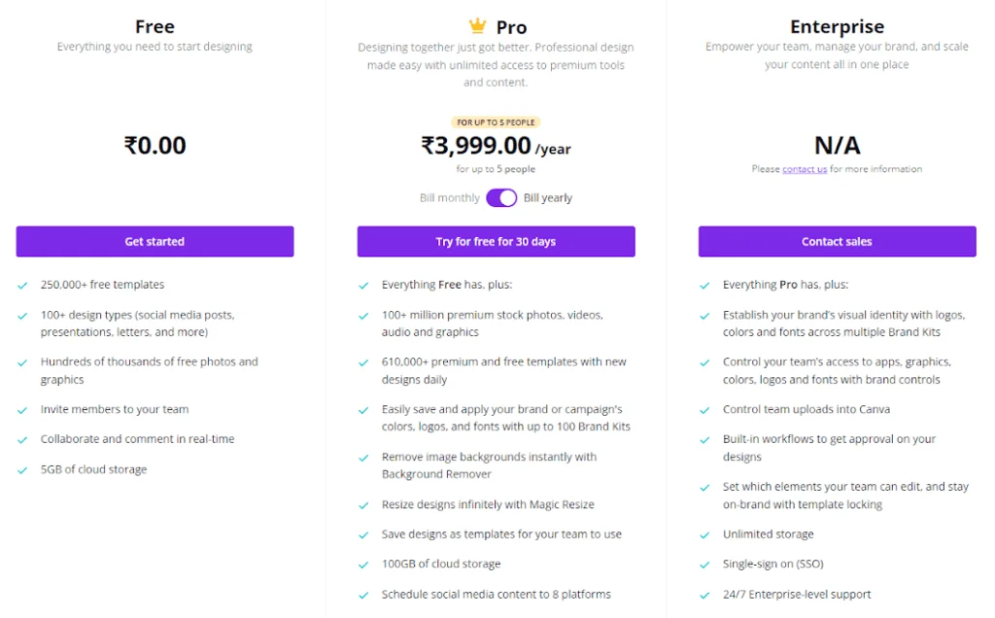Click checkmark beside Single-sign on (SSO)
Viewport: 995px width, 618px height.
[x=704, y=565]
